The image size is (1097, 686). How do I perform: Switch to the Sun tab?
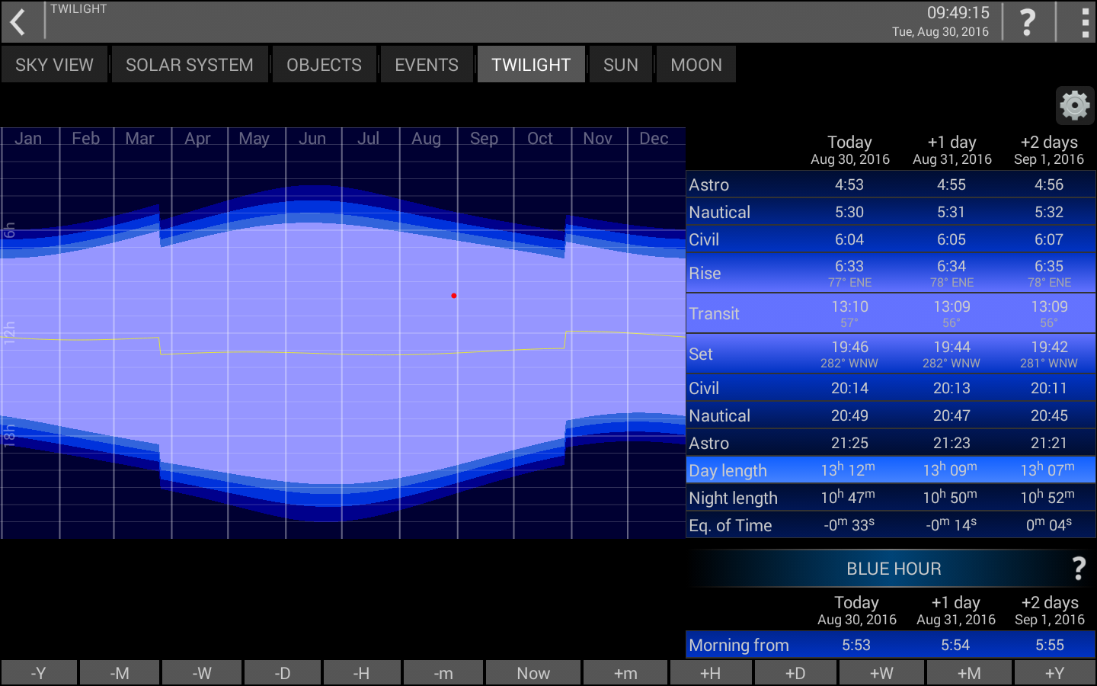pyautogui.click(x=621, y=65)
